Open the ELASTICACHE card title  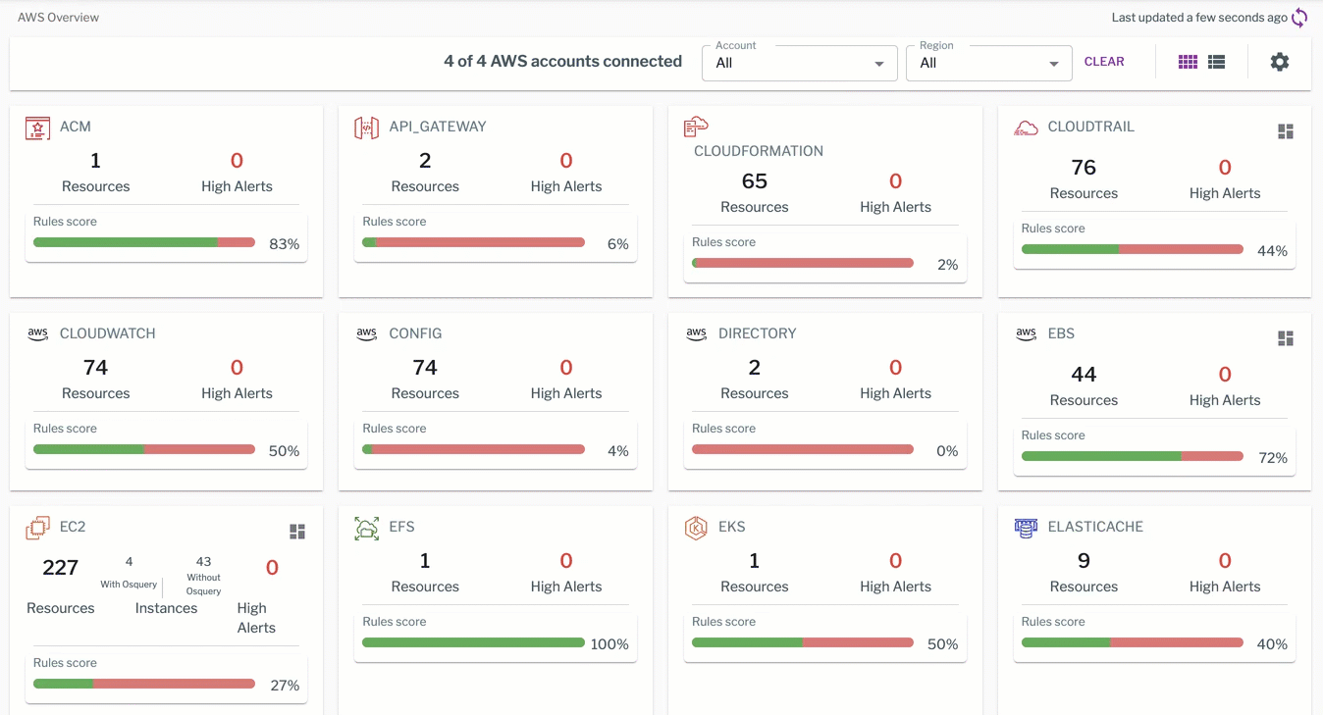pyautogui.click(x=1095, y=527)
